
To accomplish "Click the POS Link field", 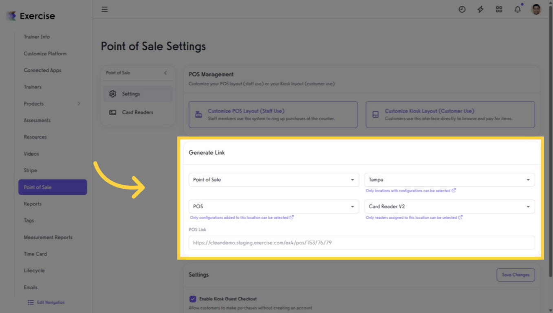I will [x=361, y=242].
